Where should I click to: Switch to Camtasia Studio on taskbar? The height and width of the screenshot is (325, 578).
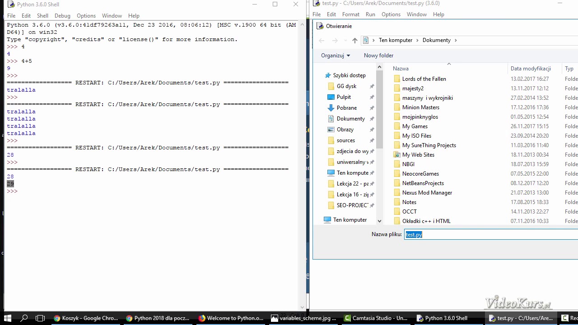(376, 318)
